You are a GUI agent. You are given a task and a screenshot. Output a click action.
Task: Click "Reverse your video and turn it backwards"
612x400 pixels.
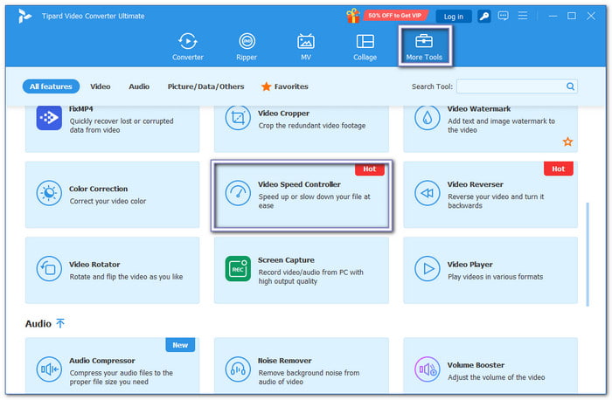click(496, 201)
